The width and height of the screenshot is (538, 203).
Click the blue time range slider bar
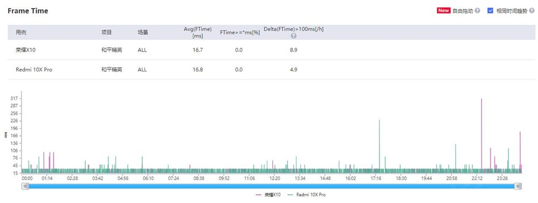point(271,186)
